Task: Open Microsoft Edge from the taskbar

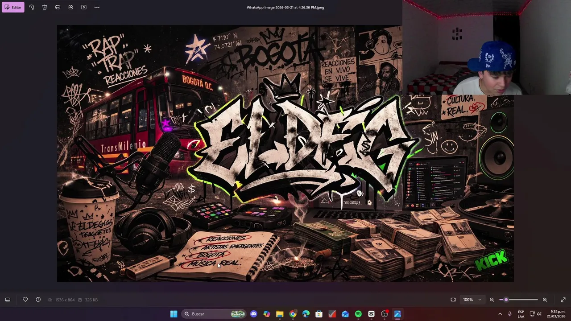Action: (x=306, y=314)
